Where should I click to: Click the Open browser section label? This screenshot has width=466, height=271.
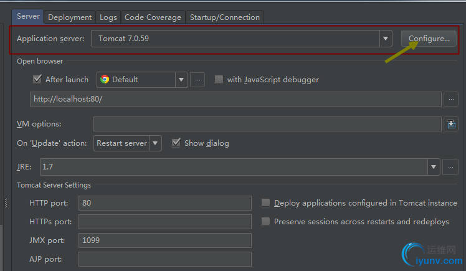click(x=40, y=61)
